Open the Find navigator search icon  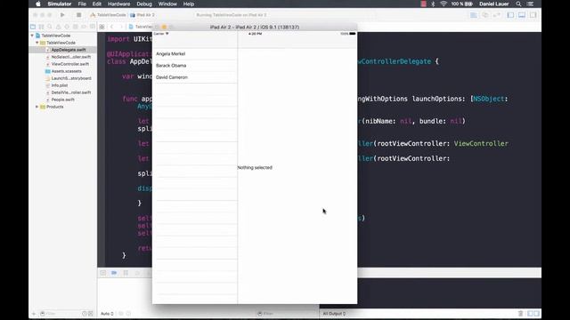(x=50, y=27)
